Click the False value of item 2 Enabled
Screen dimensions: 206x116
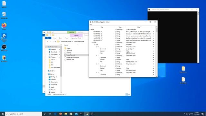127,68
